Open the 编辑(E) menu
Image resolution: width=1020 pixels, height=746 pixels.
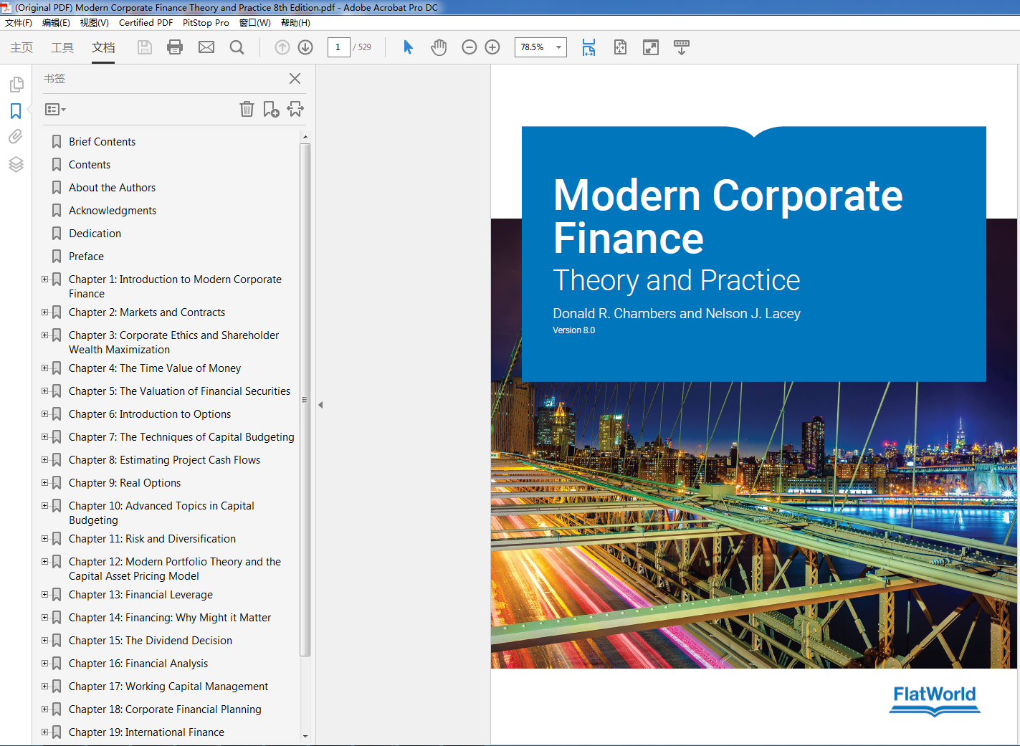[56, 23]
